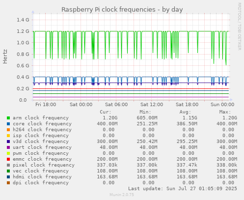The image size is (244, 200).
Task: Click the arm clock green legend swatch
Action: click(x=8, y=118)
